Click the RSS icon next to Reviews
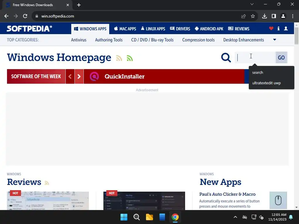This screenshot has width=299, height=224. pos(47,183)
